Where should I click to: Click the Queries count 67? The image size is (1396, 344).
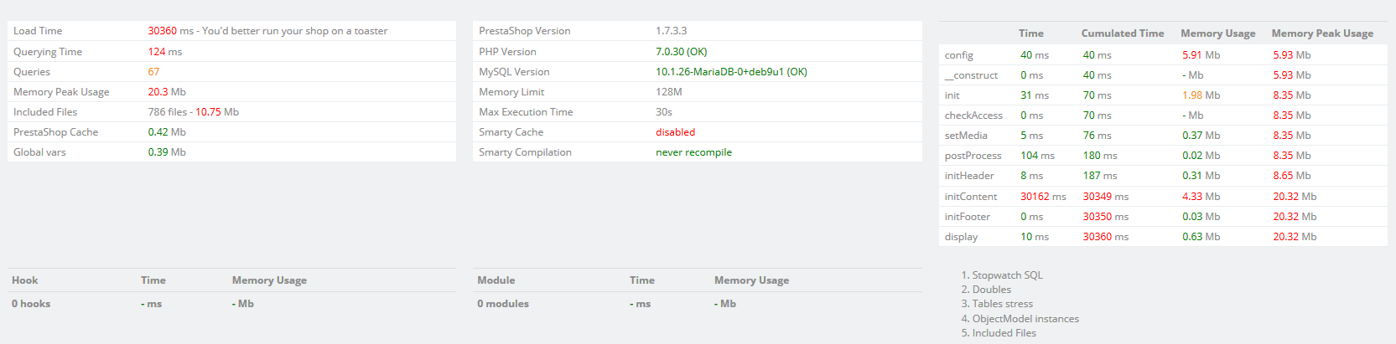[x=153, y=72]
